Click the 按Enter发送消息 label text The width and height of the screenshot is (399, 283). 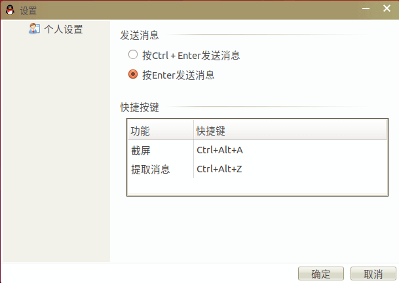coord(178,75)
